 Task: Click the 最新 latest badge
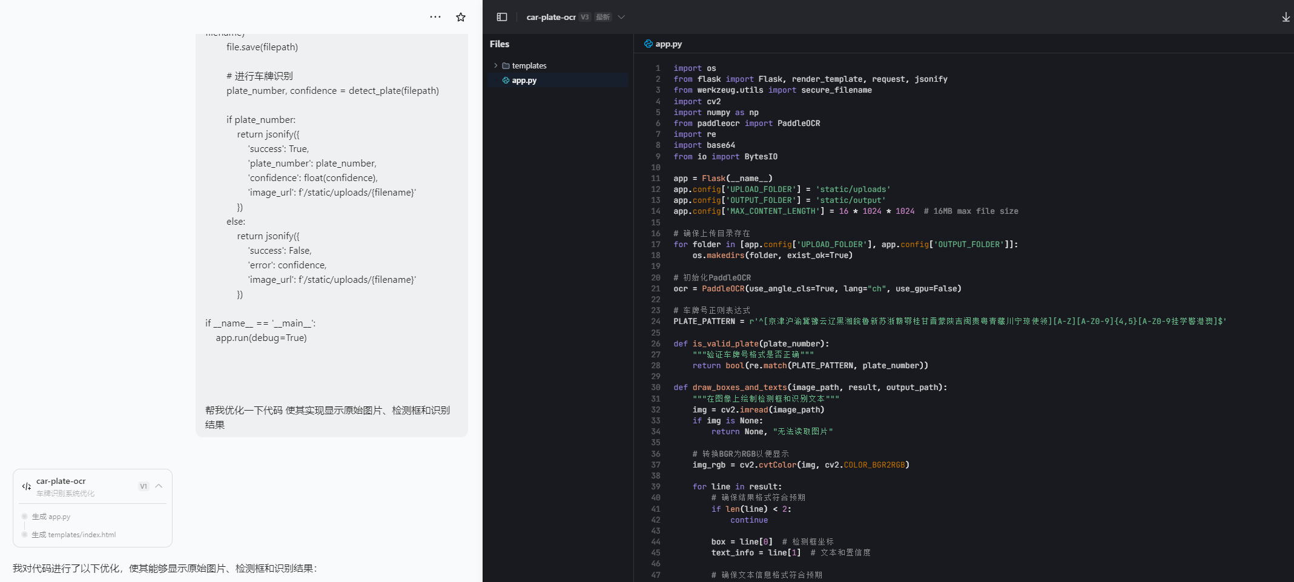(603, 17)
